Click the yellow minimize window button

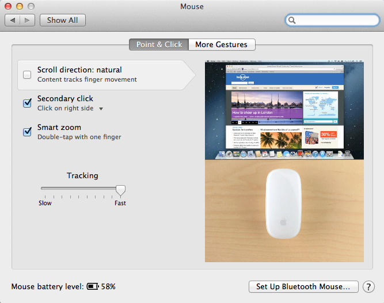click(20, 6)
